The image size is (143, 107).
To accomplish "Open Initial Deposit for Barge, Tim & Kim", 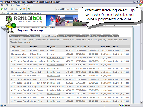I will coord(54,83).
